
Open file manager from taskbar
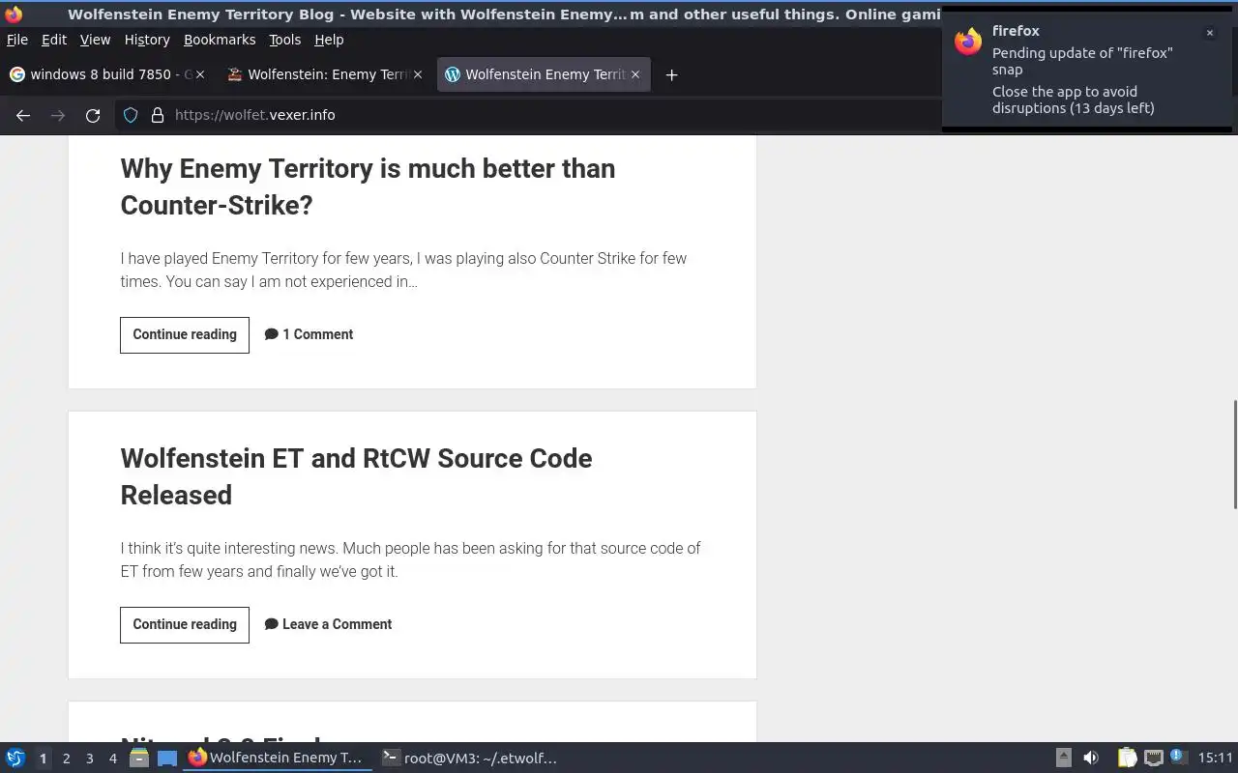[x=138, y=759]
